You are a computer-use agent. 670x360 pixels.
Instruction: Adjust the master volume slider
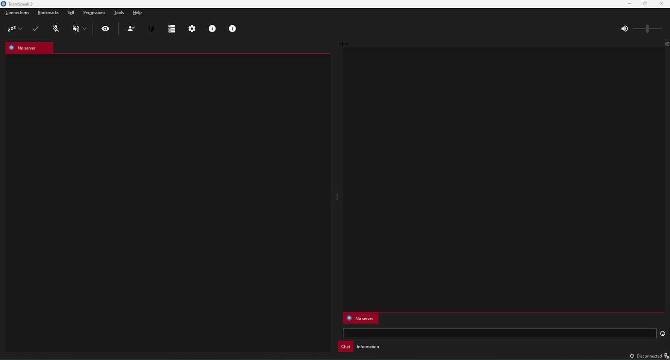(646, 28)
